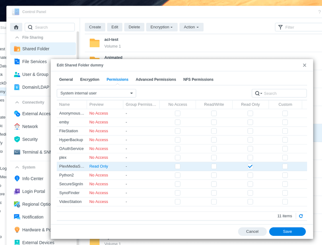The height and width of the screenshot is (245, 322).
Task: Click the acl-test folder icon
Action: pos(95,42)
